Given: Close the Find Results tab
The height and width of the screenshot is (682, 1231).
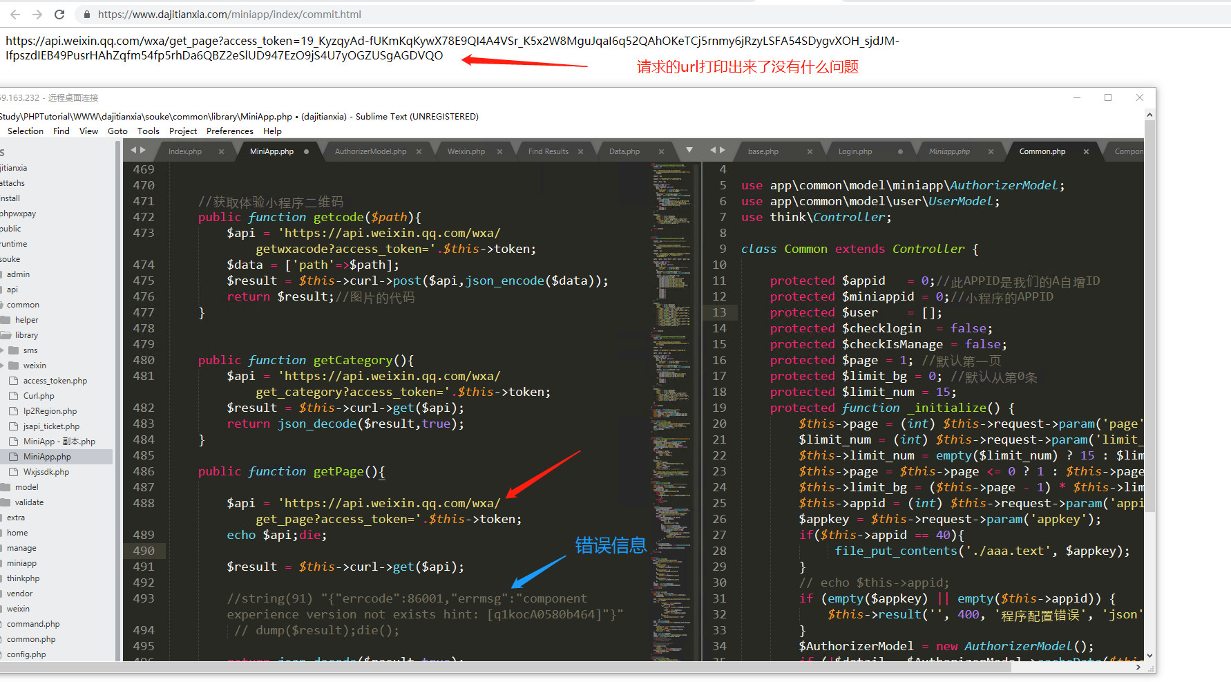Looking at the screenshot, I should (580, 151).
